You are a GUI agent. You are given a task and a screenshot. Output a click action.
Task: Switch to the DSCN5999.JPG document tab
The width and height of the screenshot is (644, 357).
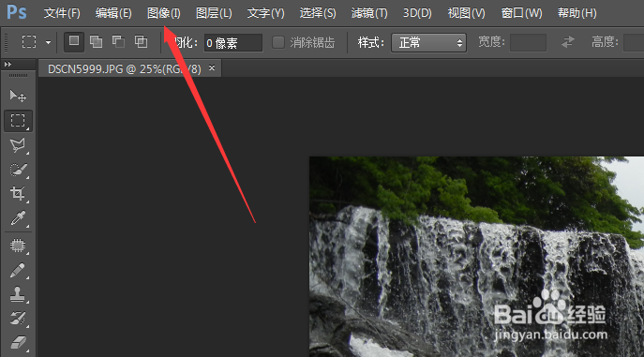coord(125,69)
